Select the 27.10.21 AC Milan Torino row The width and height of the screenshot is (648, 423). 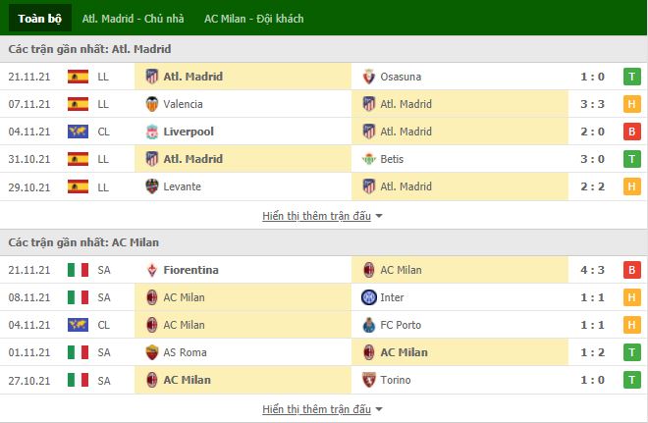click(x=324, y=380)
